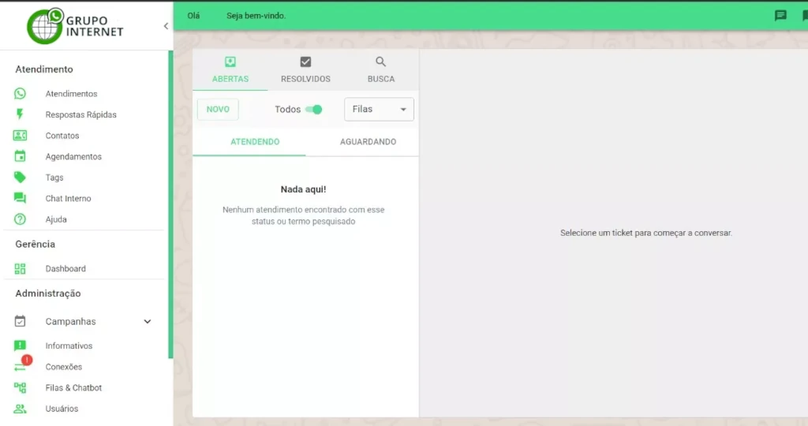The width and height of the screenshot is (808, 426).
Task: Toggle the Todos switch
Action: [313, 109]
